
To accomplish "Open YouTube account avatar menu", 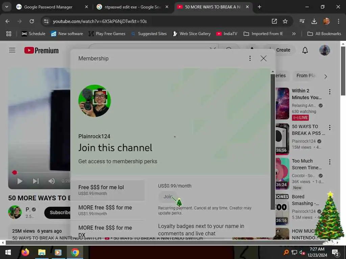I will click(x=325, y=50).
